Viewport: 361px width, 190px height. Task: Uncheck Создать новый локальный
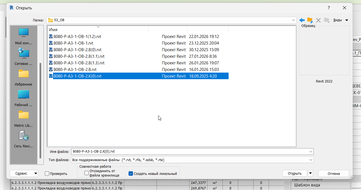pyautogui.click(x=131, y=174)
